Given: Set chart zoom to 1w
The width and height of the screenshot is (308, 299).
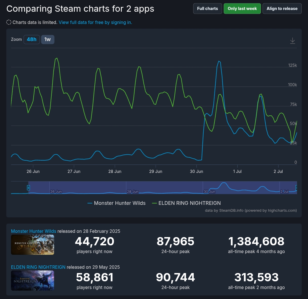Looking at the screenshot, I should pyautogui.click(x=48, y=39).
